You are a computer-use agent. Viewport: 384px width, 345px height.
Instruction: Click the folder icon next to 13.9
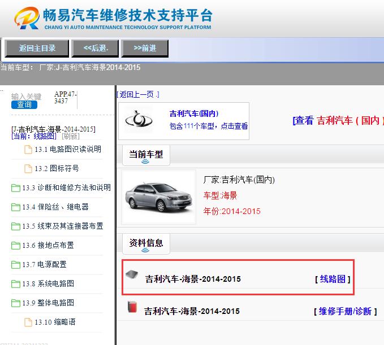pyautogui.click(x=16, y=303)
